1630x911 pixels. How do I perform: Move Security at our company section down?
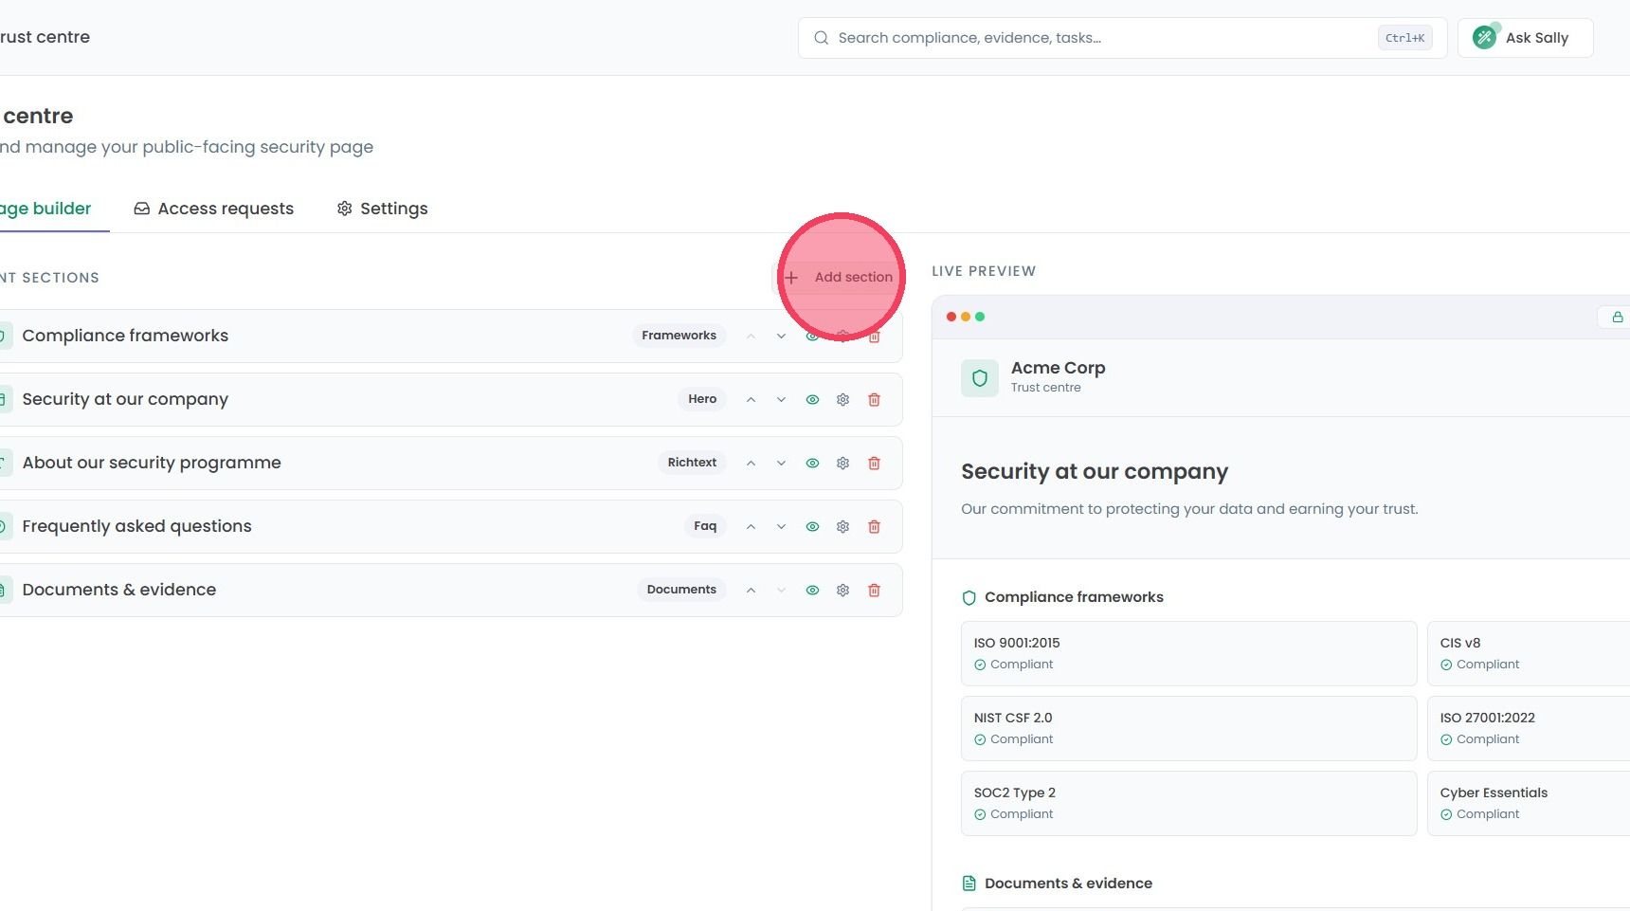[781, 400]
